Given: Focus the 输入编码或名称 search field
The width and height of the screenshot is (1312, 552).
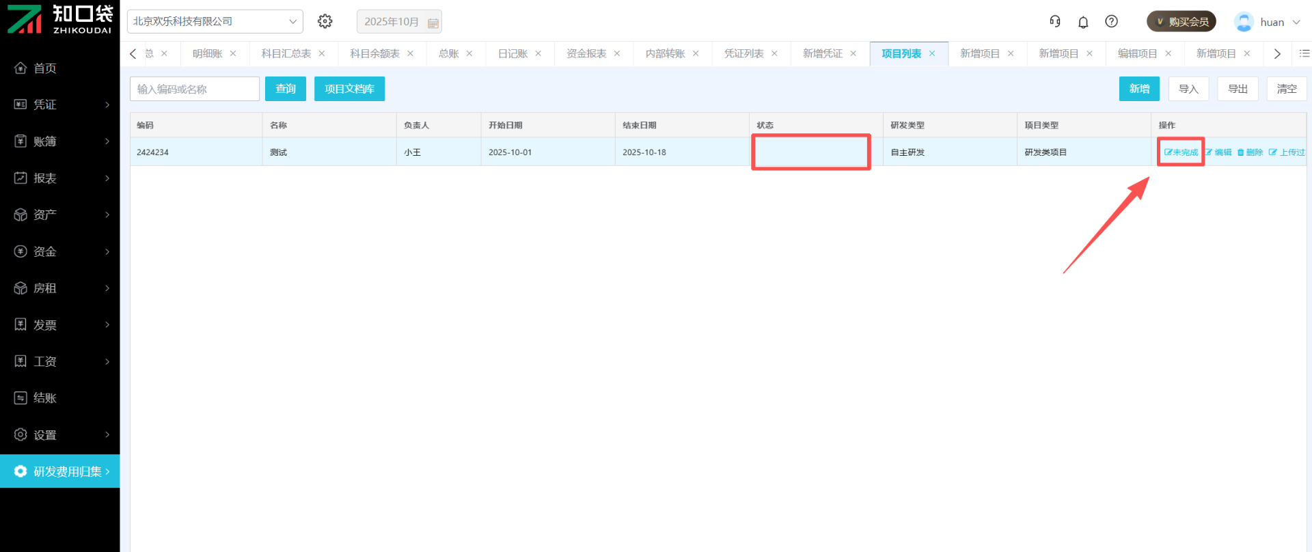Looking at the screenshot, I should click(195, 89).
